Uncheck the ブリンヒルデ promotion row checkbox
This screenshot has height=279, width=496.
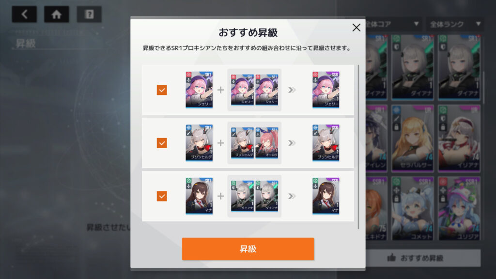(162, 143)
